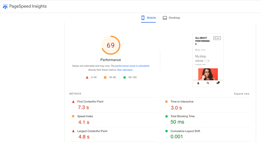This screenshot has height=142, width=261.
Task: Click the Speed Index metric label
Action: (x=85, y=116)
